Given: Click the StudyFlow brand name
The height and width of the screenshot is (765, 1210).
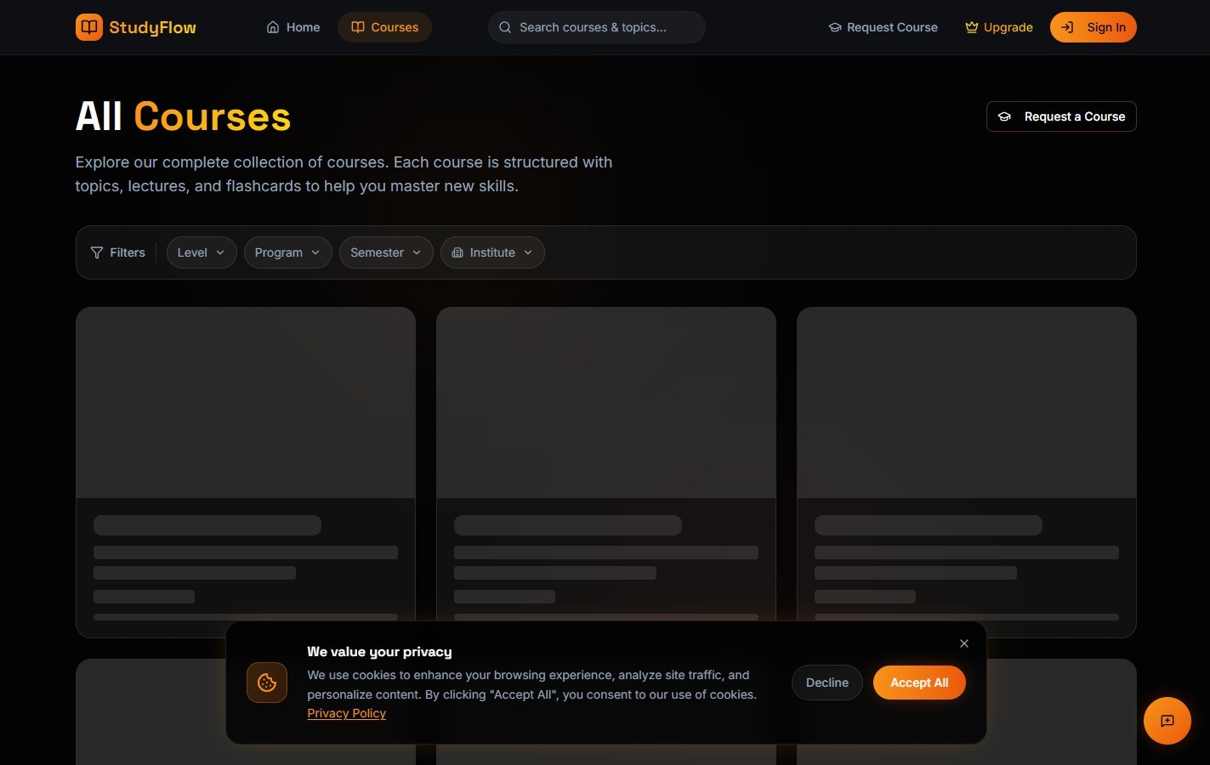Looking at the screenshot, I should [153, 27].
